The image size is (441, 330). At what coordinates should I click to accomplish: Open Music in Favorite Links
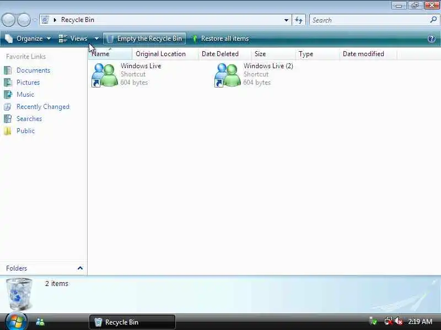(25, 94)
